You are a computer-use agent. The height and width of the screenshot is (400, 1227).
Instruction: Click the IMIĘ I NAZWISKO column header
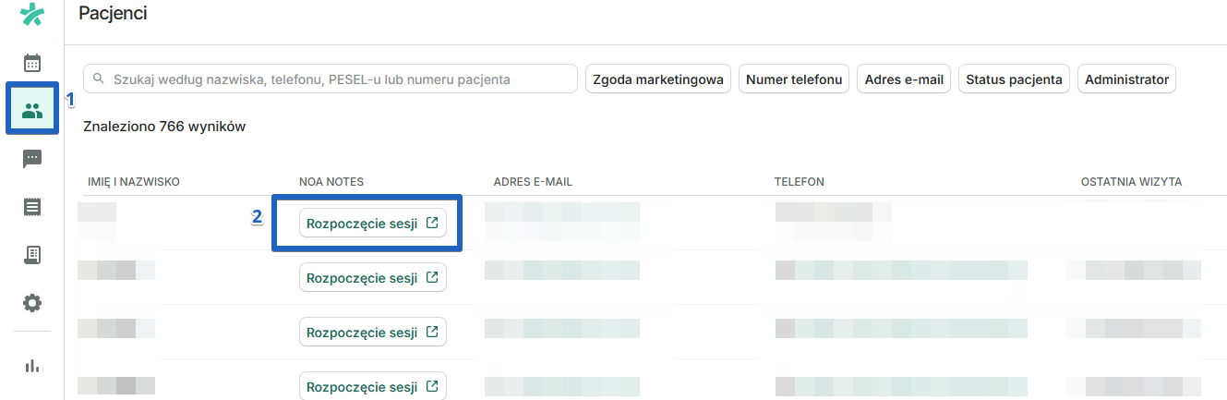[x=133, y=182]
